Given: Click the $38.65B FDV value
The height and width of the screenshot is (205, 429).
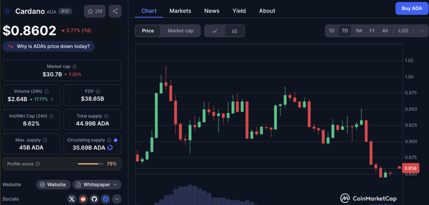Looking at the screenshot, I should coord(93,99).
